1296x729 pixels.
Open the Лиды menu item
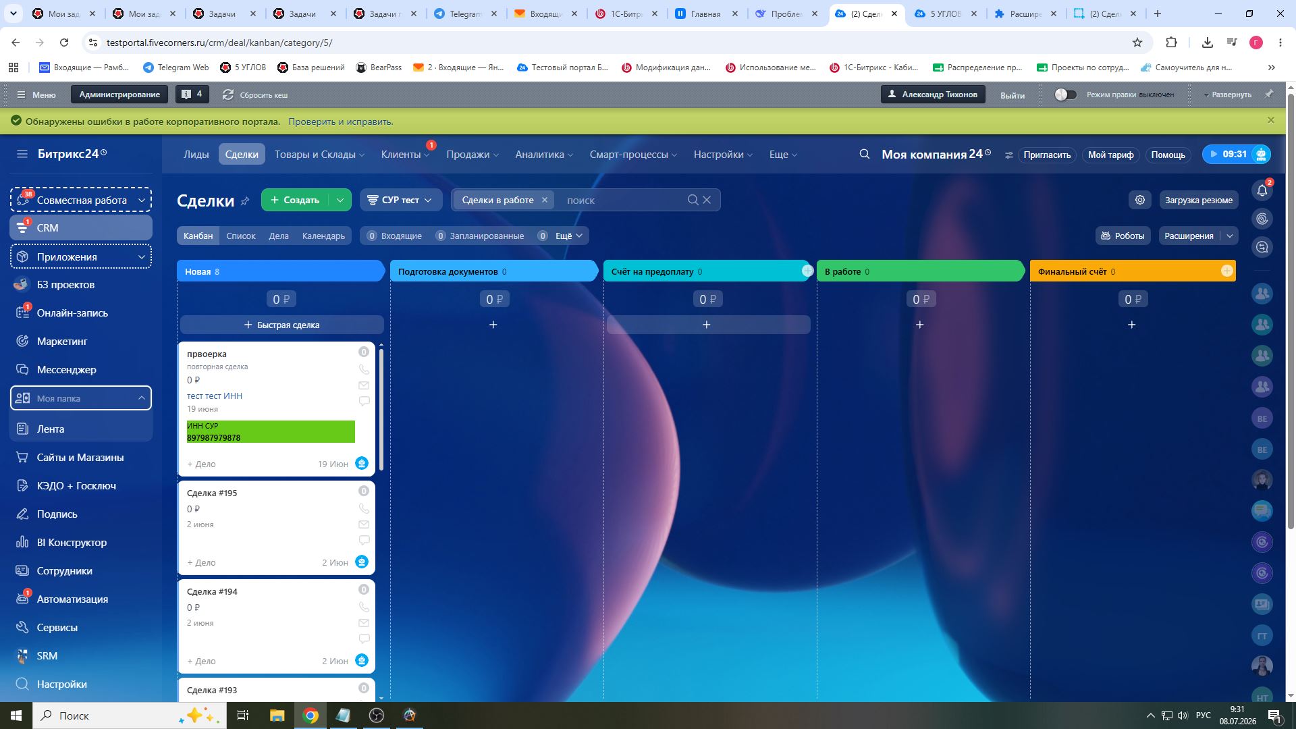(196, 155)
